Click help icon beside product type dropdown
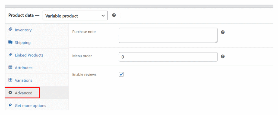278x115 pixels. coord(114,15)
